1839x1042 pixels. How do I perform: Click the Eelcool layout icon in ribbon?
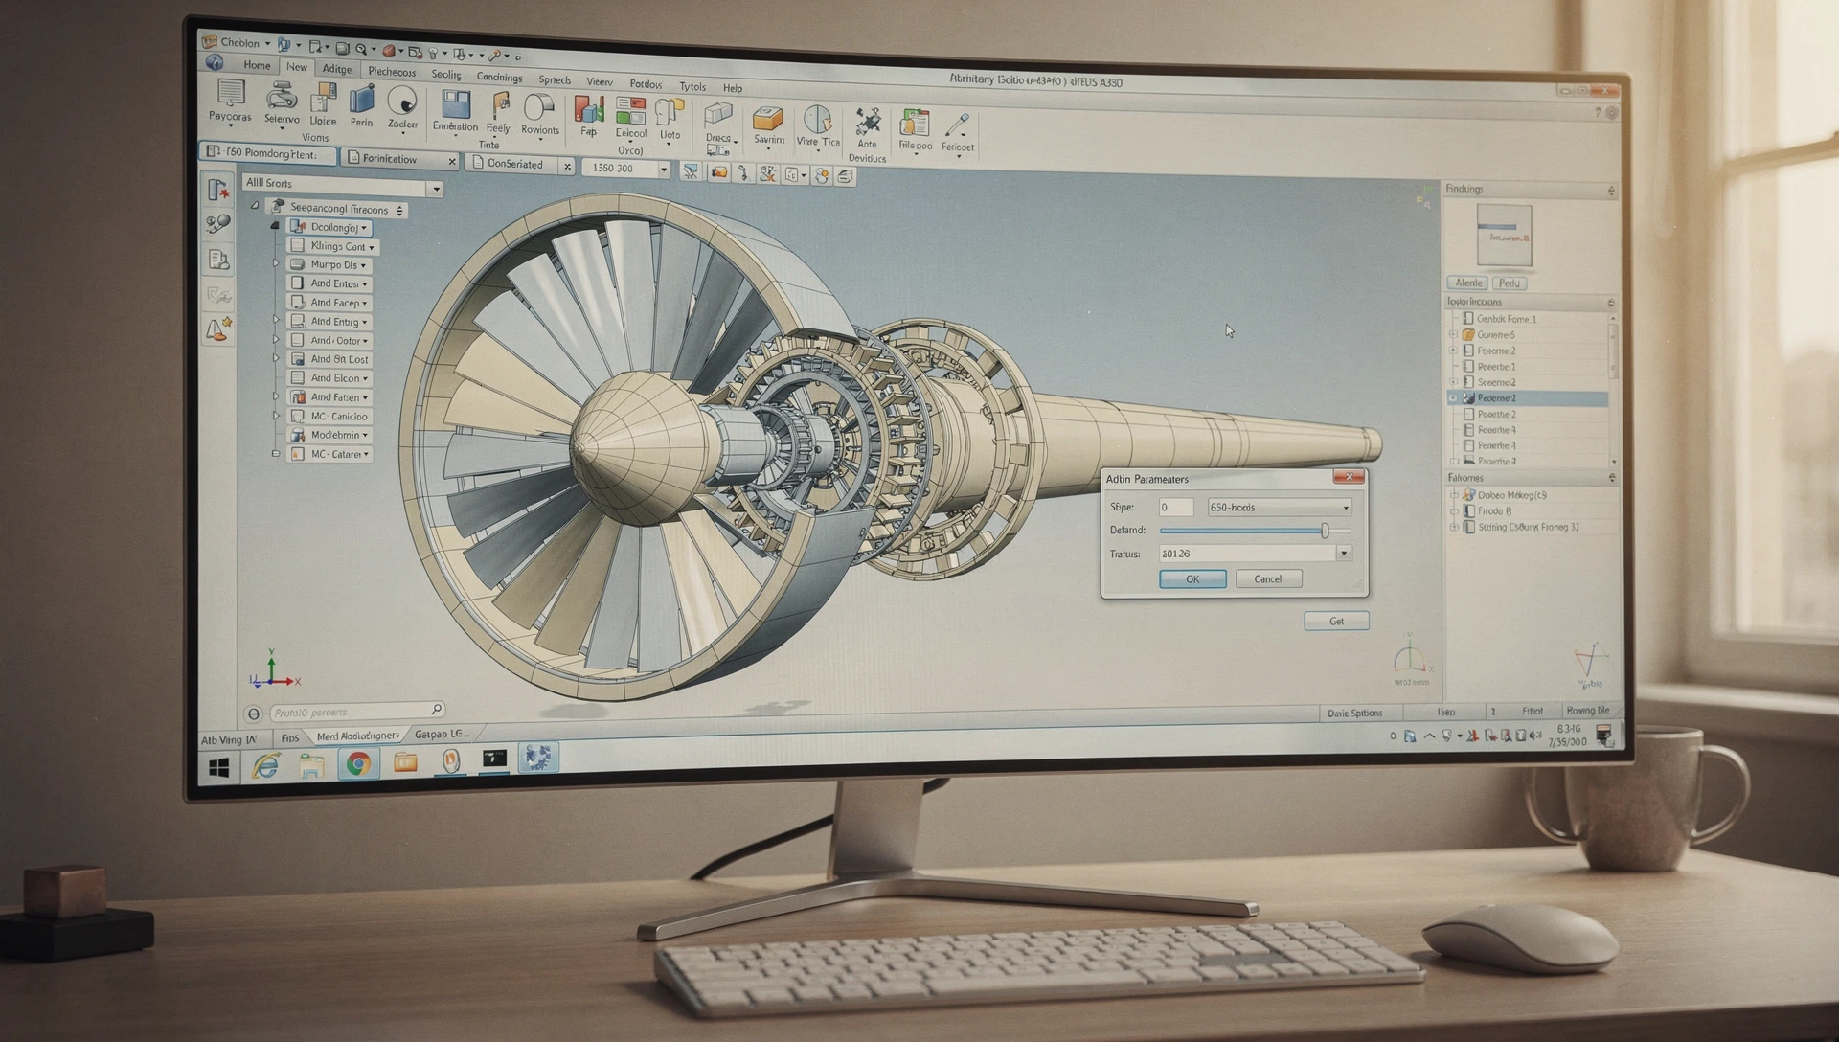click(x=630, y=112)
